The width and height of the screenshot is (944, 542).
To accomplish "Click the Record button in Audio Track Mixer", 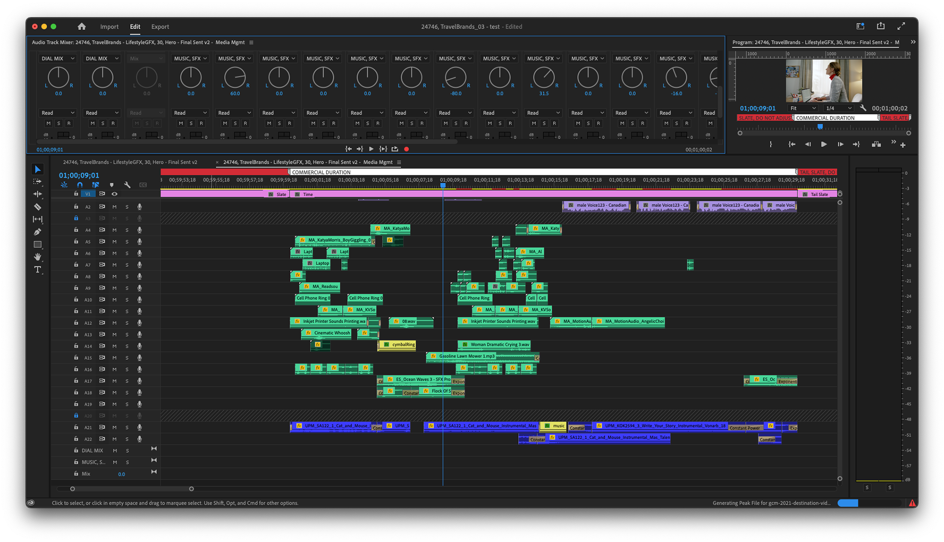I will 406,149.
